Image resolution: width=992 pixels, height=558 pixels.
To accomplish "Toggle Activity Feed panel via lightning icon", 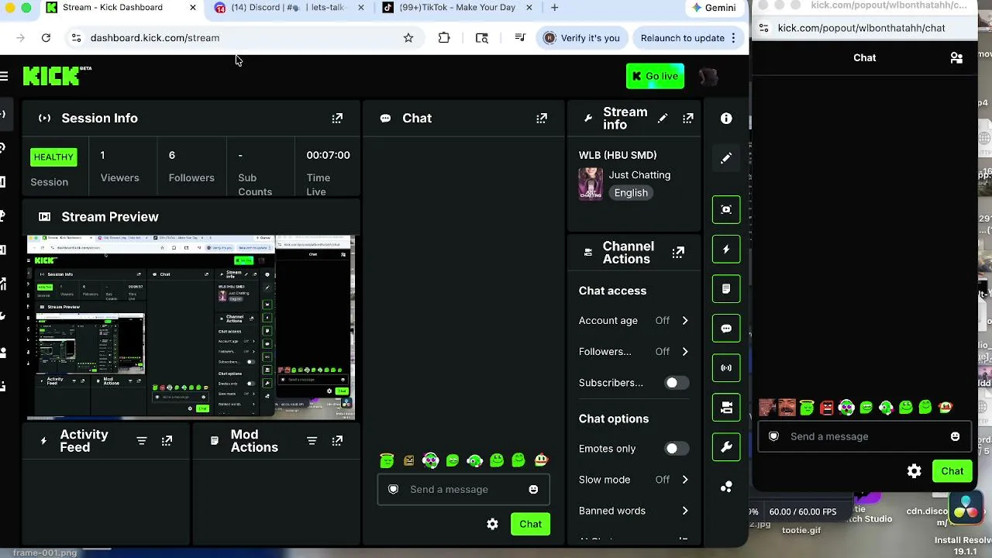I will click(726, 250).
